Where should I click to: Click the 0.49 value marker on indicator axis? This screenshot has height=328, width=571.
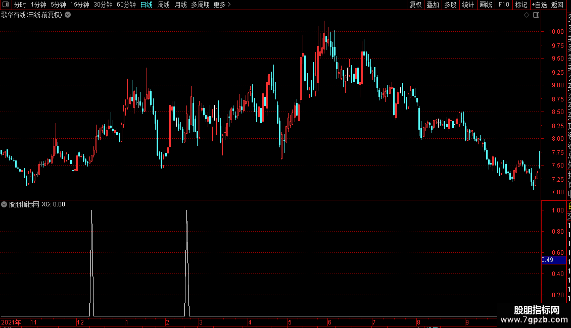[553, 260]
